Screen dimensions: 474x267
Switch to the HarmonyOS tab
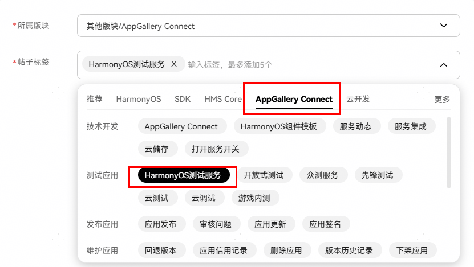point(139,99)
